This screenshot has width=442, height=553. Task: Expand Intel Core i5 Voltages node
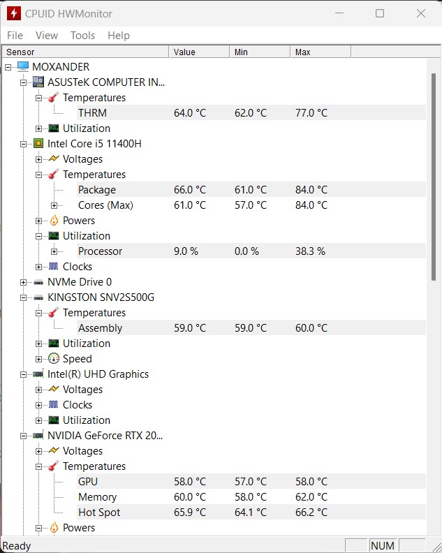39,159
